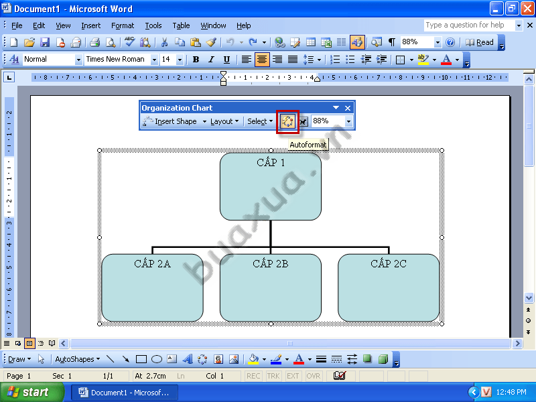
Task: Open the Edit menu
Action: coord(39,25)
